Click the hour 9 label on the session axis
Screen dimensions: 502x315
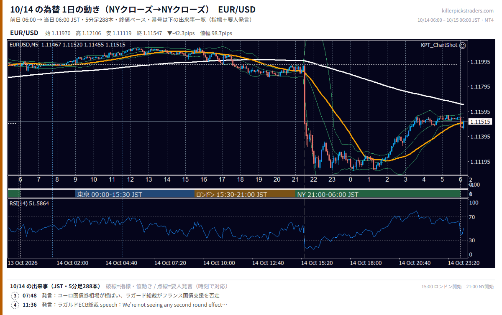tap(75, 180)
